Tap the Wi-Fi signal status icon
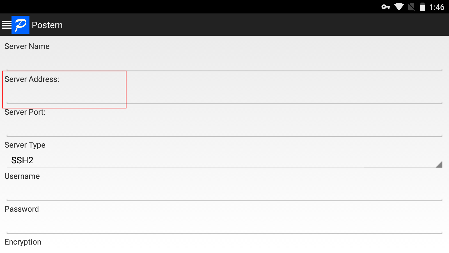The image size is (449, 253). 399,7
